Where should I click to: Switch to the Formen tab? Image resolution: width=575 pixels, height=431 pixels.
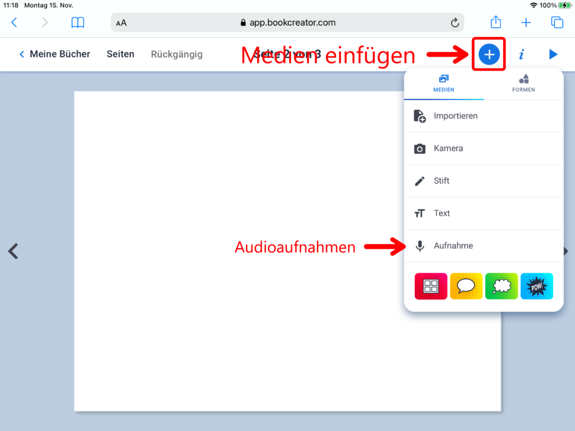[x=523, y=84]
